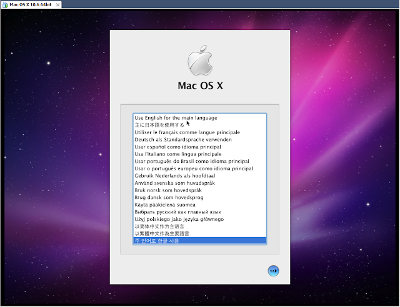
Task: Select the Japanese language option 主に日本語を使用する
Action: 200,125
